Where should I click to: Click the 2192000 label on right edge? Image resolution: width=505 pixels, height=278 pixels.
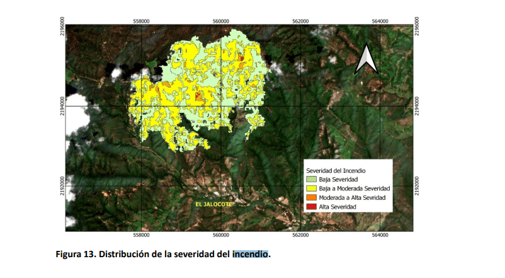tap(418, 187)
